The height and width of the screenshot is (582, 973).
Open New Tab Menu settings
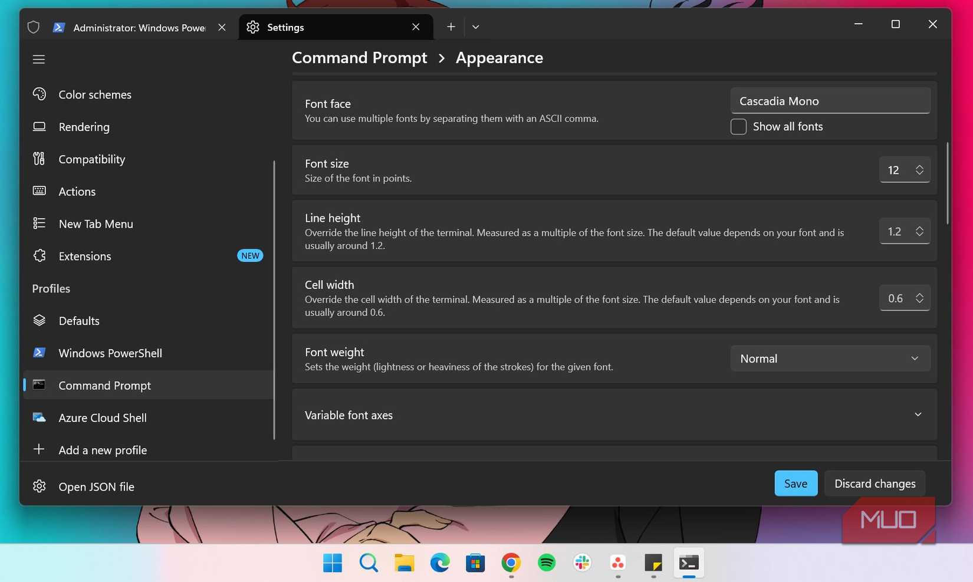tap(147, 224)
